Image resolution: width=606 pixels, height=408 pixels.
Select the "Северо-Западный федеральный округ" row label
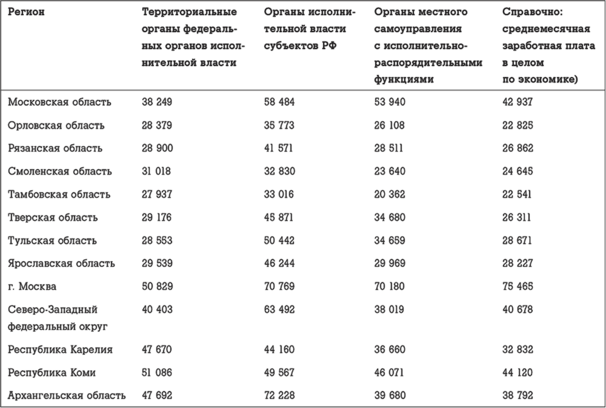(58, 318)
